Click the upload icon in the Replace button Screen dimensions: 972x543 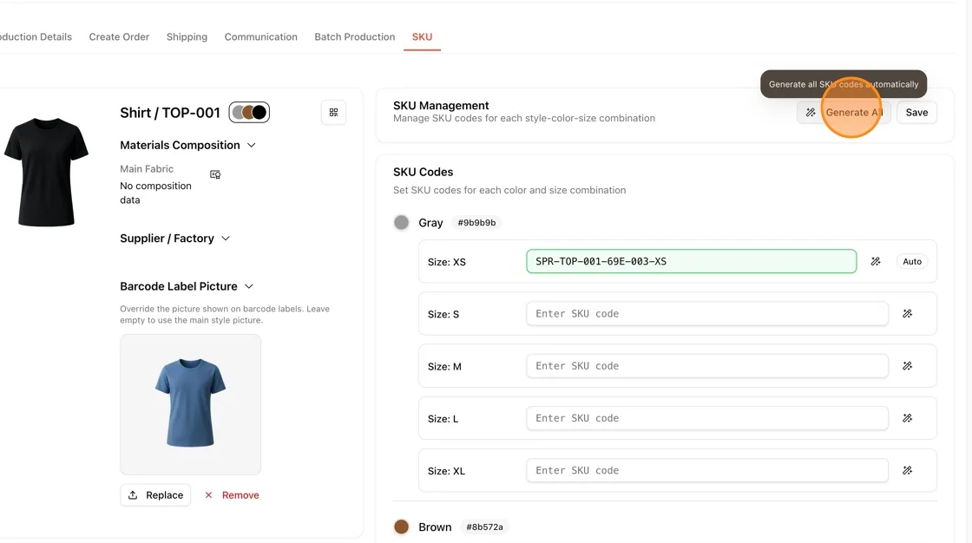[133, 495]
